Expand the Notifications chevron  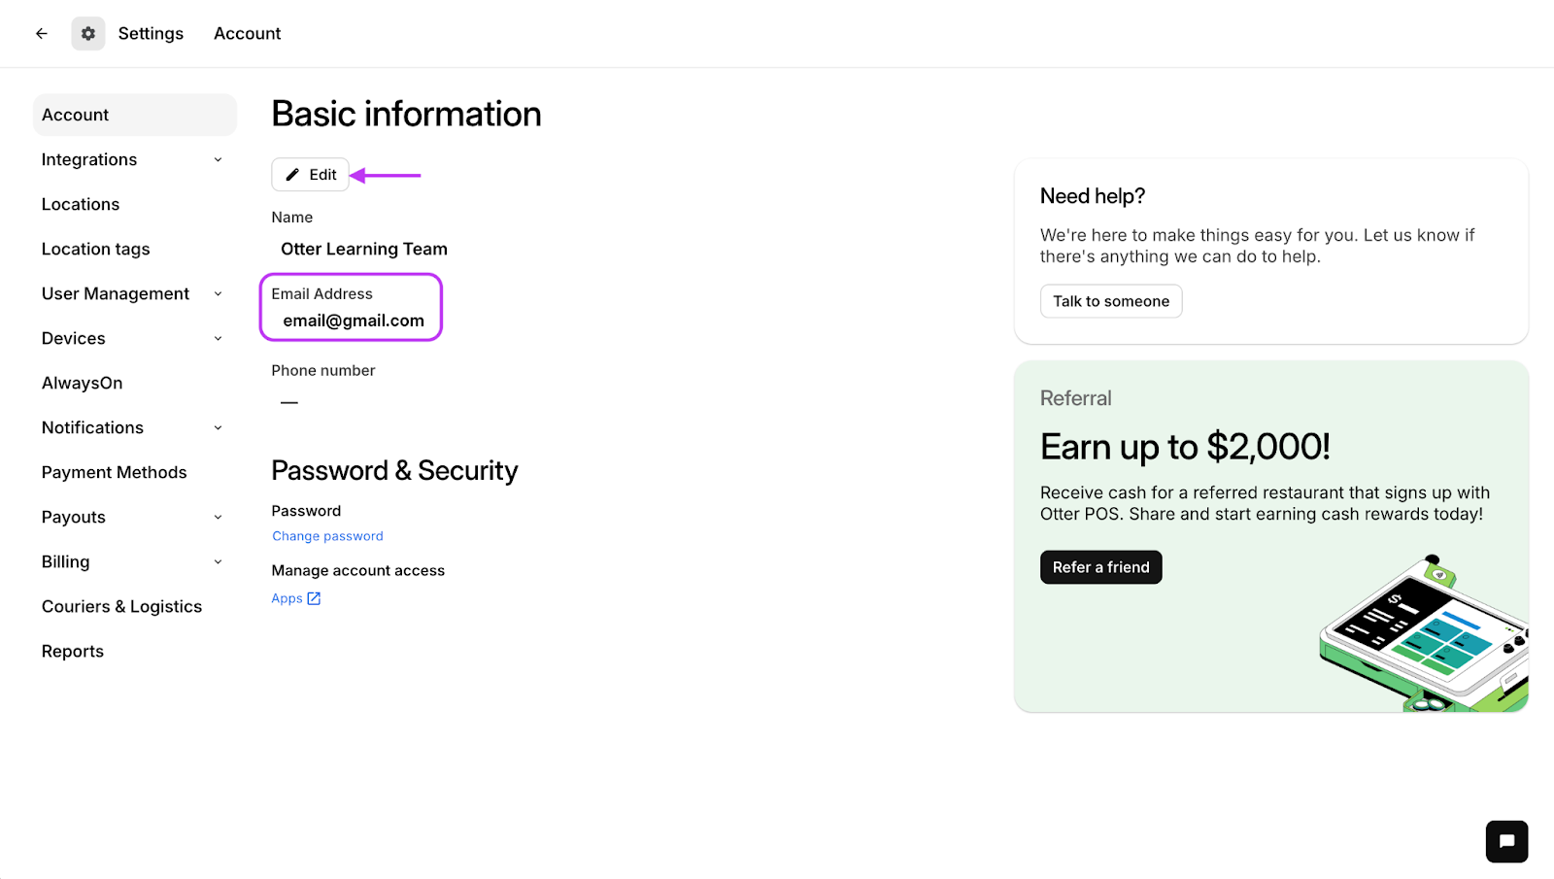tap(218, 427)
